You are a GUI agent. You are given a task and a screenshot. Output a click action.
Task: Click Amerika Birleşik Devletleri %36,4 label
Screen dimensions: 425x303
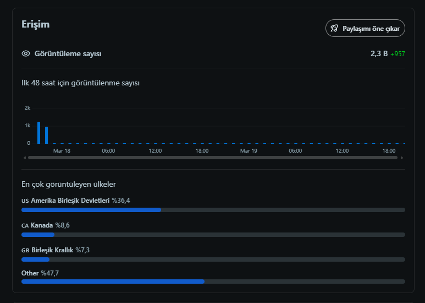coord(76,201)
